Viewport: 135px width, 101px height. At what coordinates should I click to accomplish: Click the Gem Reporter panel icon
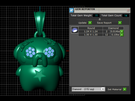click(x=71, y=10)
